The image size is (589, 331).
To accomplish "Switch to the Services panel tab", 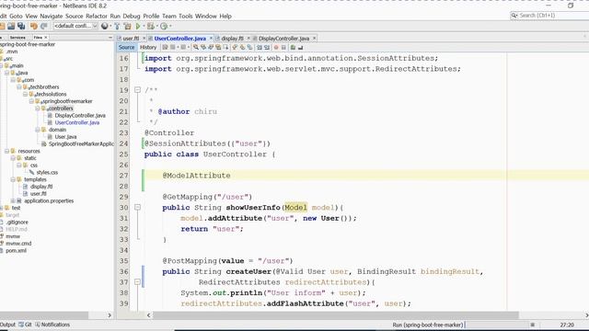I will [x=17, y=38].
